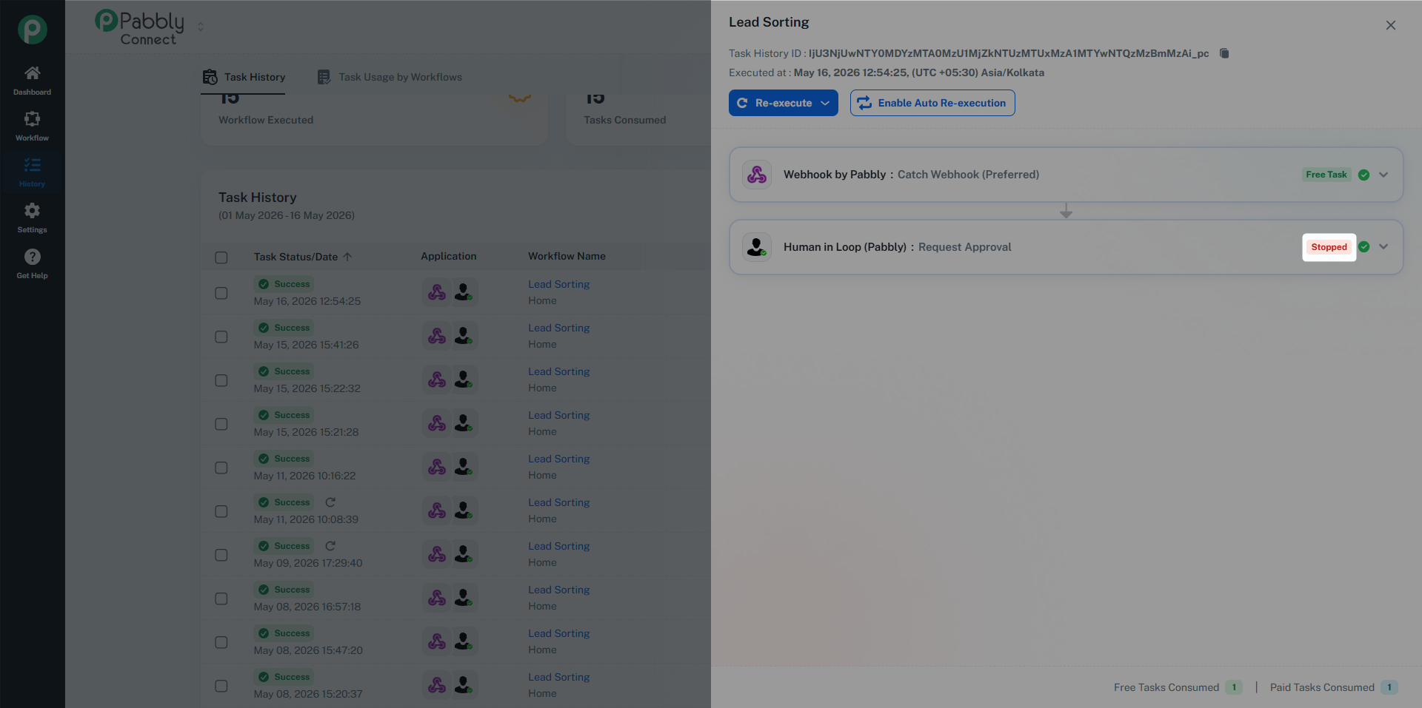Viewport: 1422px width, 708px height.
Task: Open the Dashboard from sidebar
Action: [x=32, y=81]
